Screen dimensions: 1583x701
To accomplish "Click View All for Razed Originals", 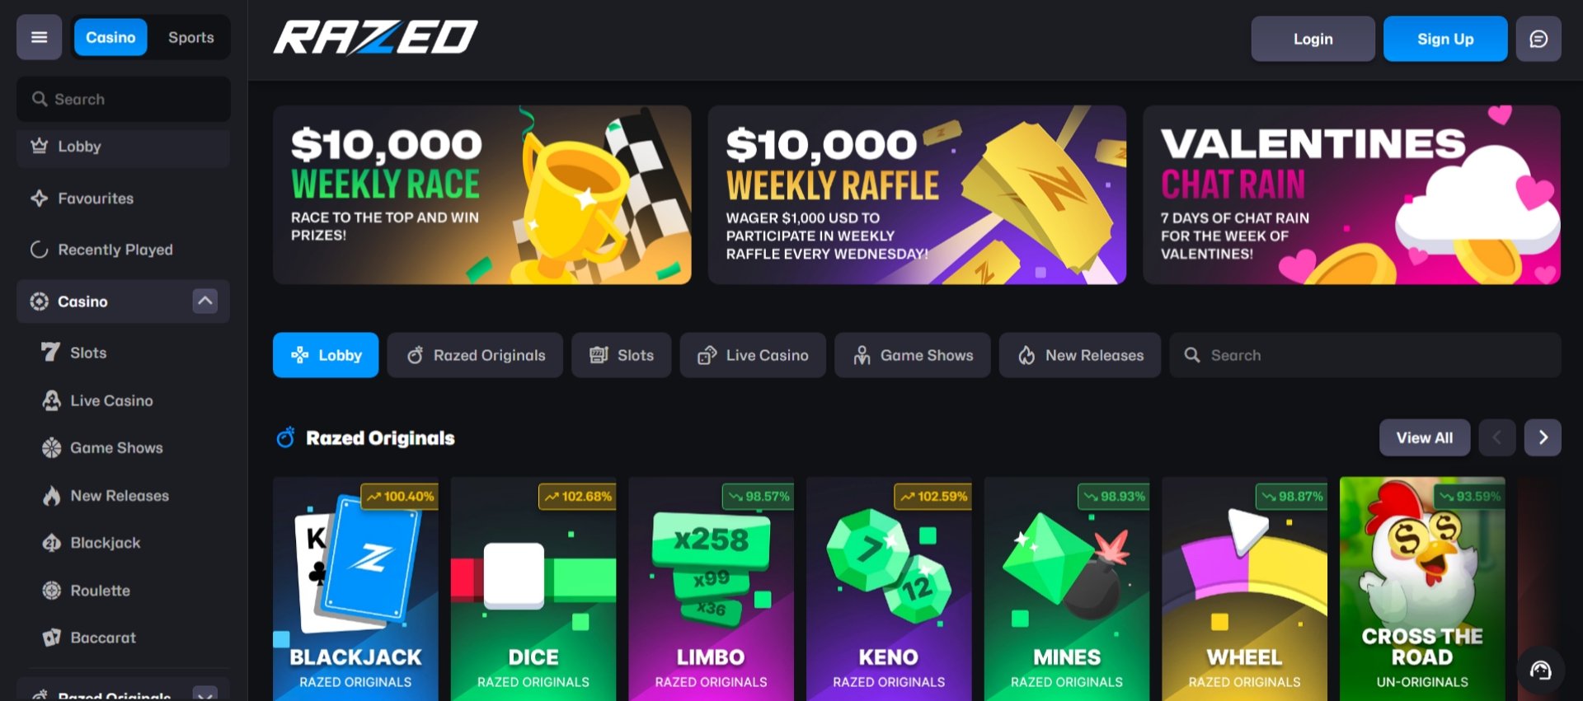I will pos(1425,437).
